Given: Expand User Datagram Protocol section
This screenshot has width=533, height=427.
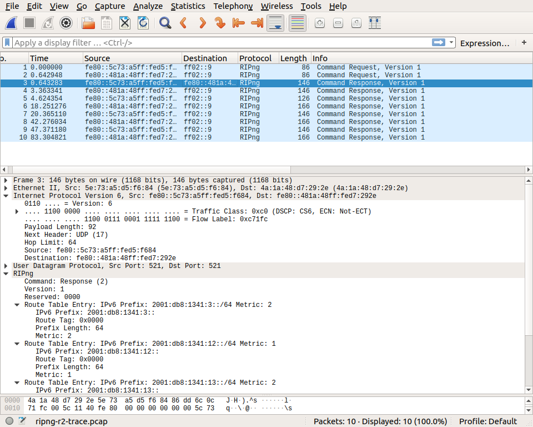Looking at the screenshot, I should (6, 266).
